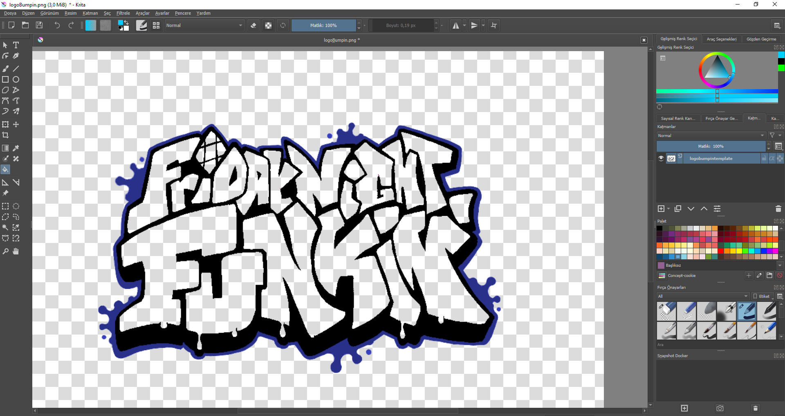Delete the selected layer with trash button
This screenshot has height=416, width=785.
tap(778, 209)
